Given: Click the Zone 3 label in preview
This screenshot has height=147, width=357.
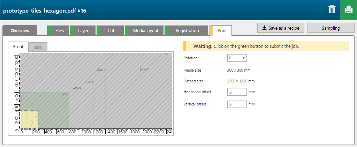Looking at the screenshot, I should 89,82.
